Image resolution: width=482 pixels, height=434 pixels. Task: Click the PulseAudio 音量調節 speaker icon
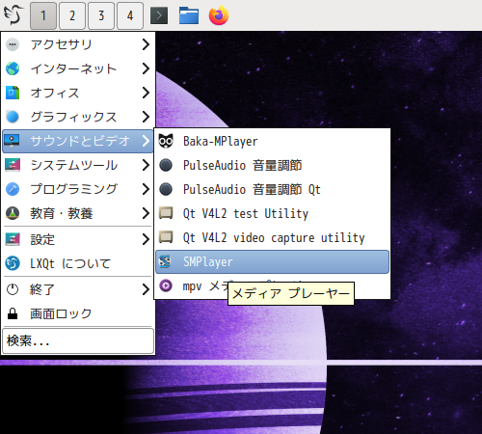click(166, 165)
